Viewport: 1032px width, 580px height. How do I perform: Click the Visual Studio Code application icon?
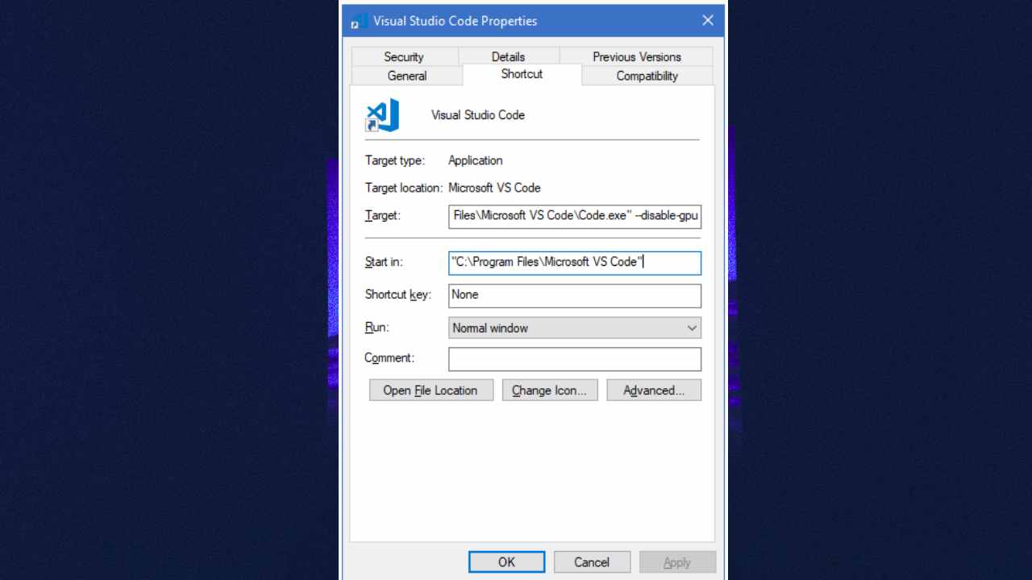click(381, 114)
